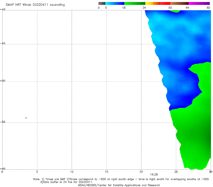Click the title 'SMAP NRT Winds 20220411 ascending'
Screen dimensions: 213x187
[x=35, y=5]
